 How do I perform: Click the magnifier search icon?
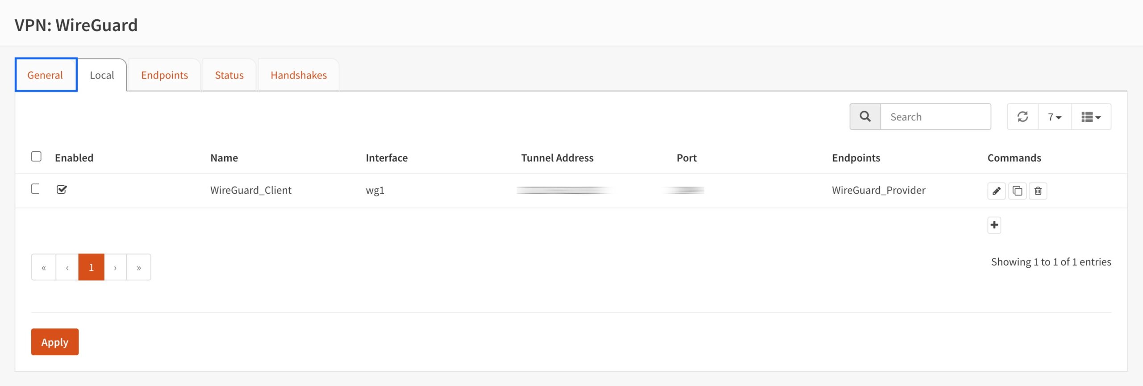coord(865,117)
